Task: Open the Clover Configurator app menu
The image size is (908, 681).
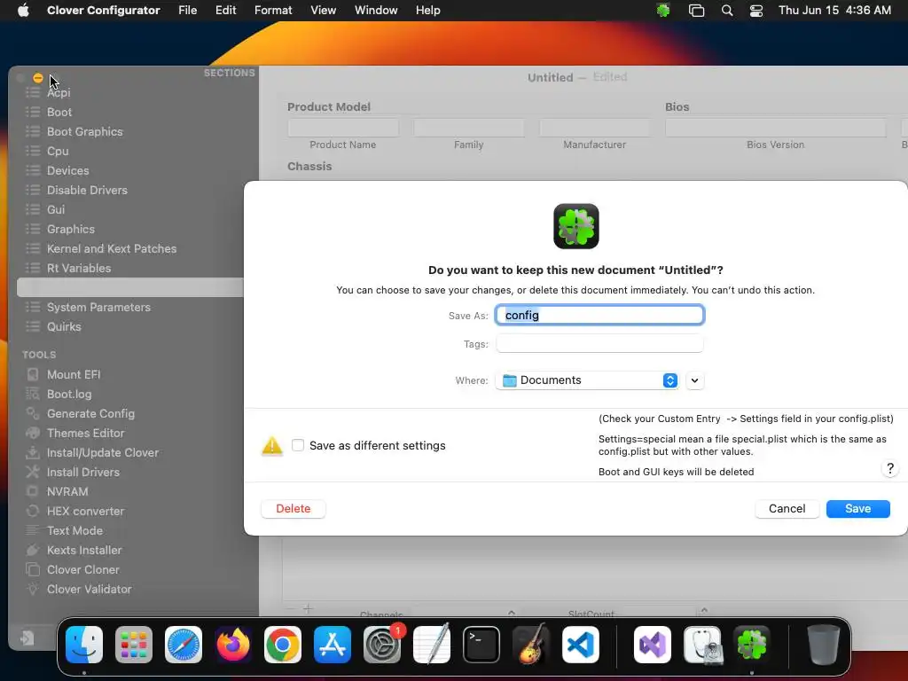Action: [x=104, y=11]
